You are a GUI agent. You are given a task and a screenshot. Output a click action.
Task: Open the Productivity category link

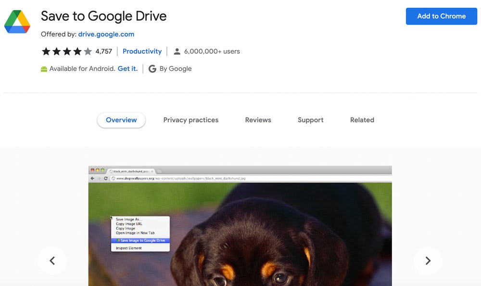142,51
